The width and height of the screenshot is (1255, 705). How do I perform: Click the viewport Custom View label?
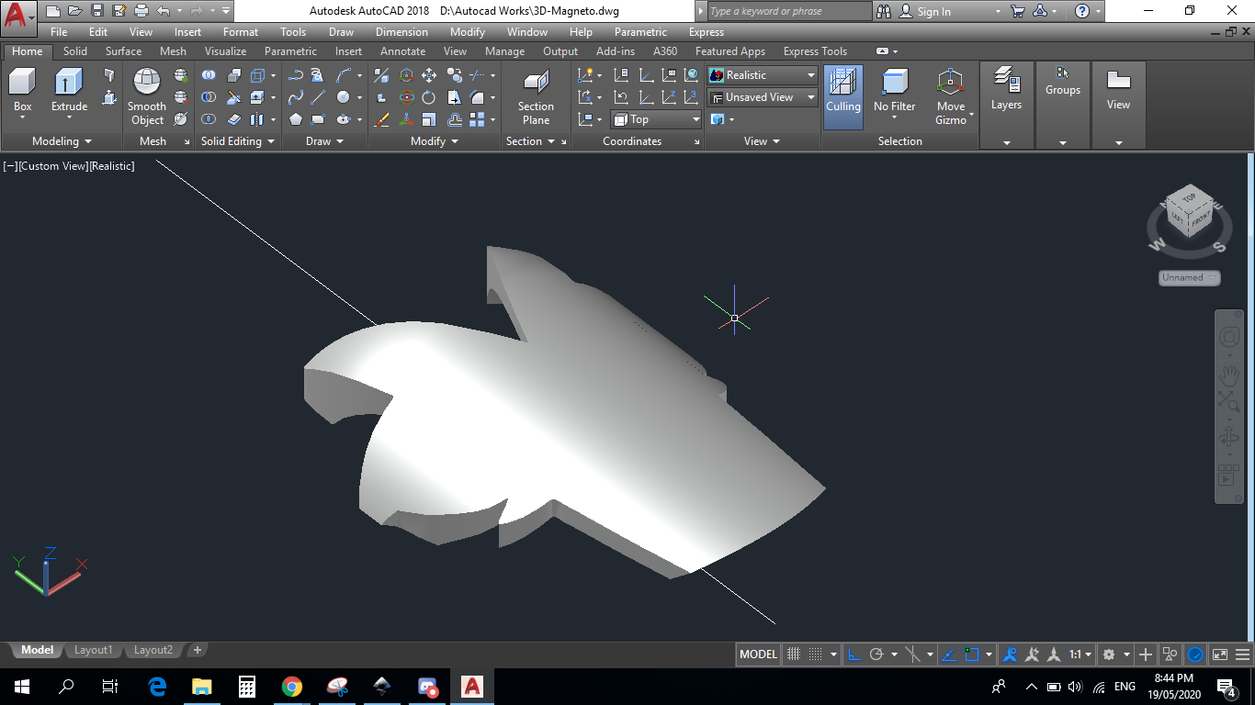point(52,166)
